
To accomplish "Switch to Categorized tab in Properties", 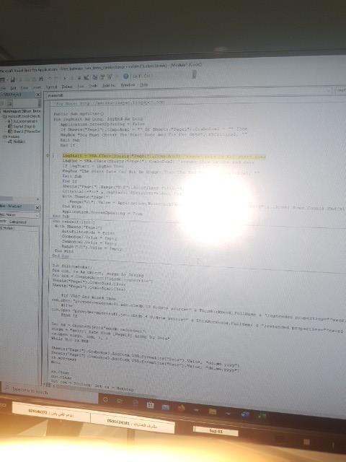I will pyautogui.click(x=17, y=222).
